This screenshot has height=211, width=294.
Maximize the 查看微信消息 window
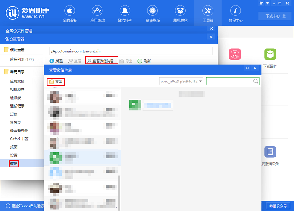point(247,68)
